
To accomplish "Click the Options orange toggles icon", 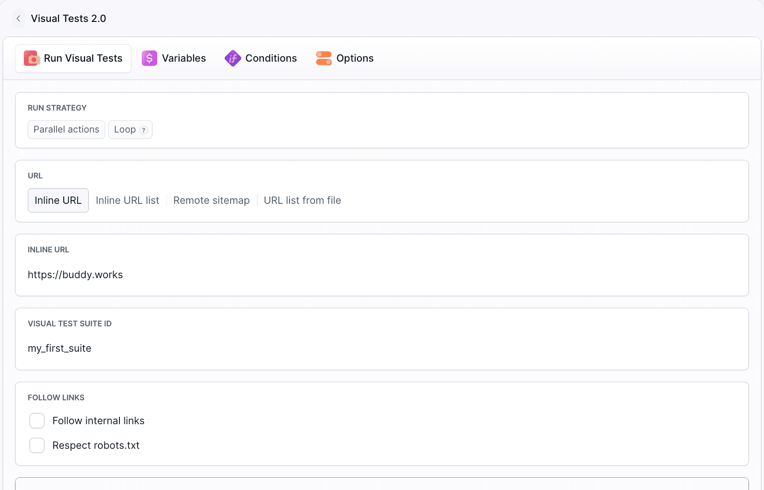I will [x=324, y=58].
